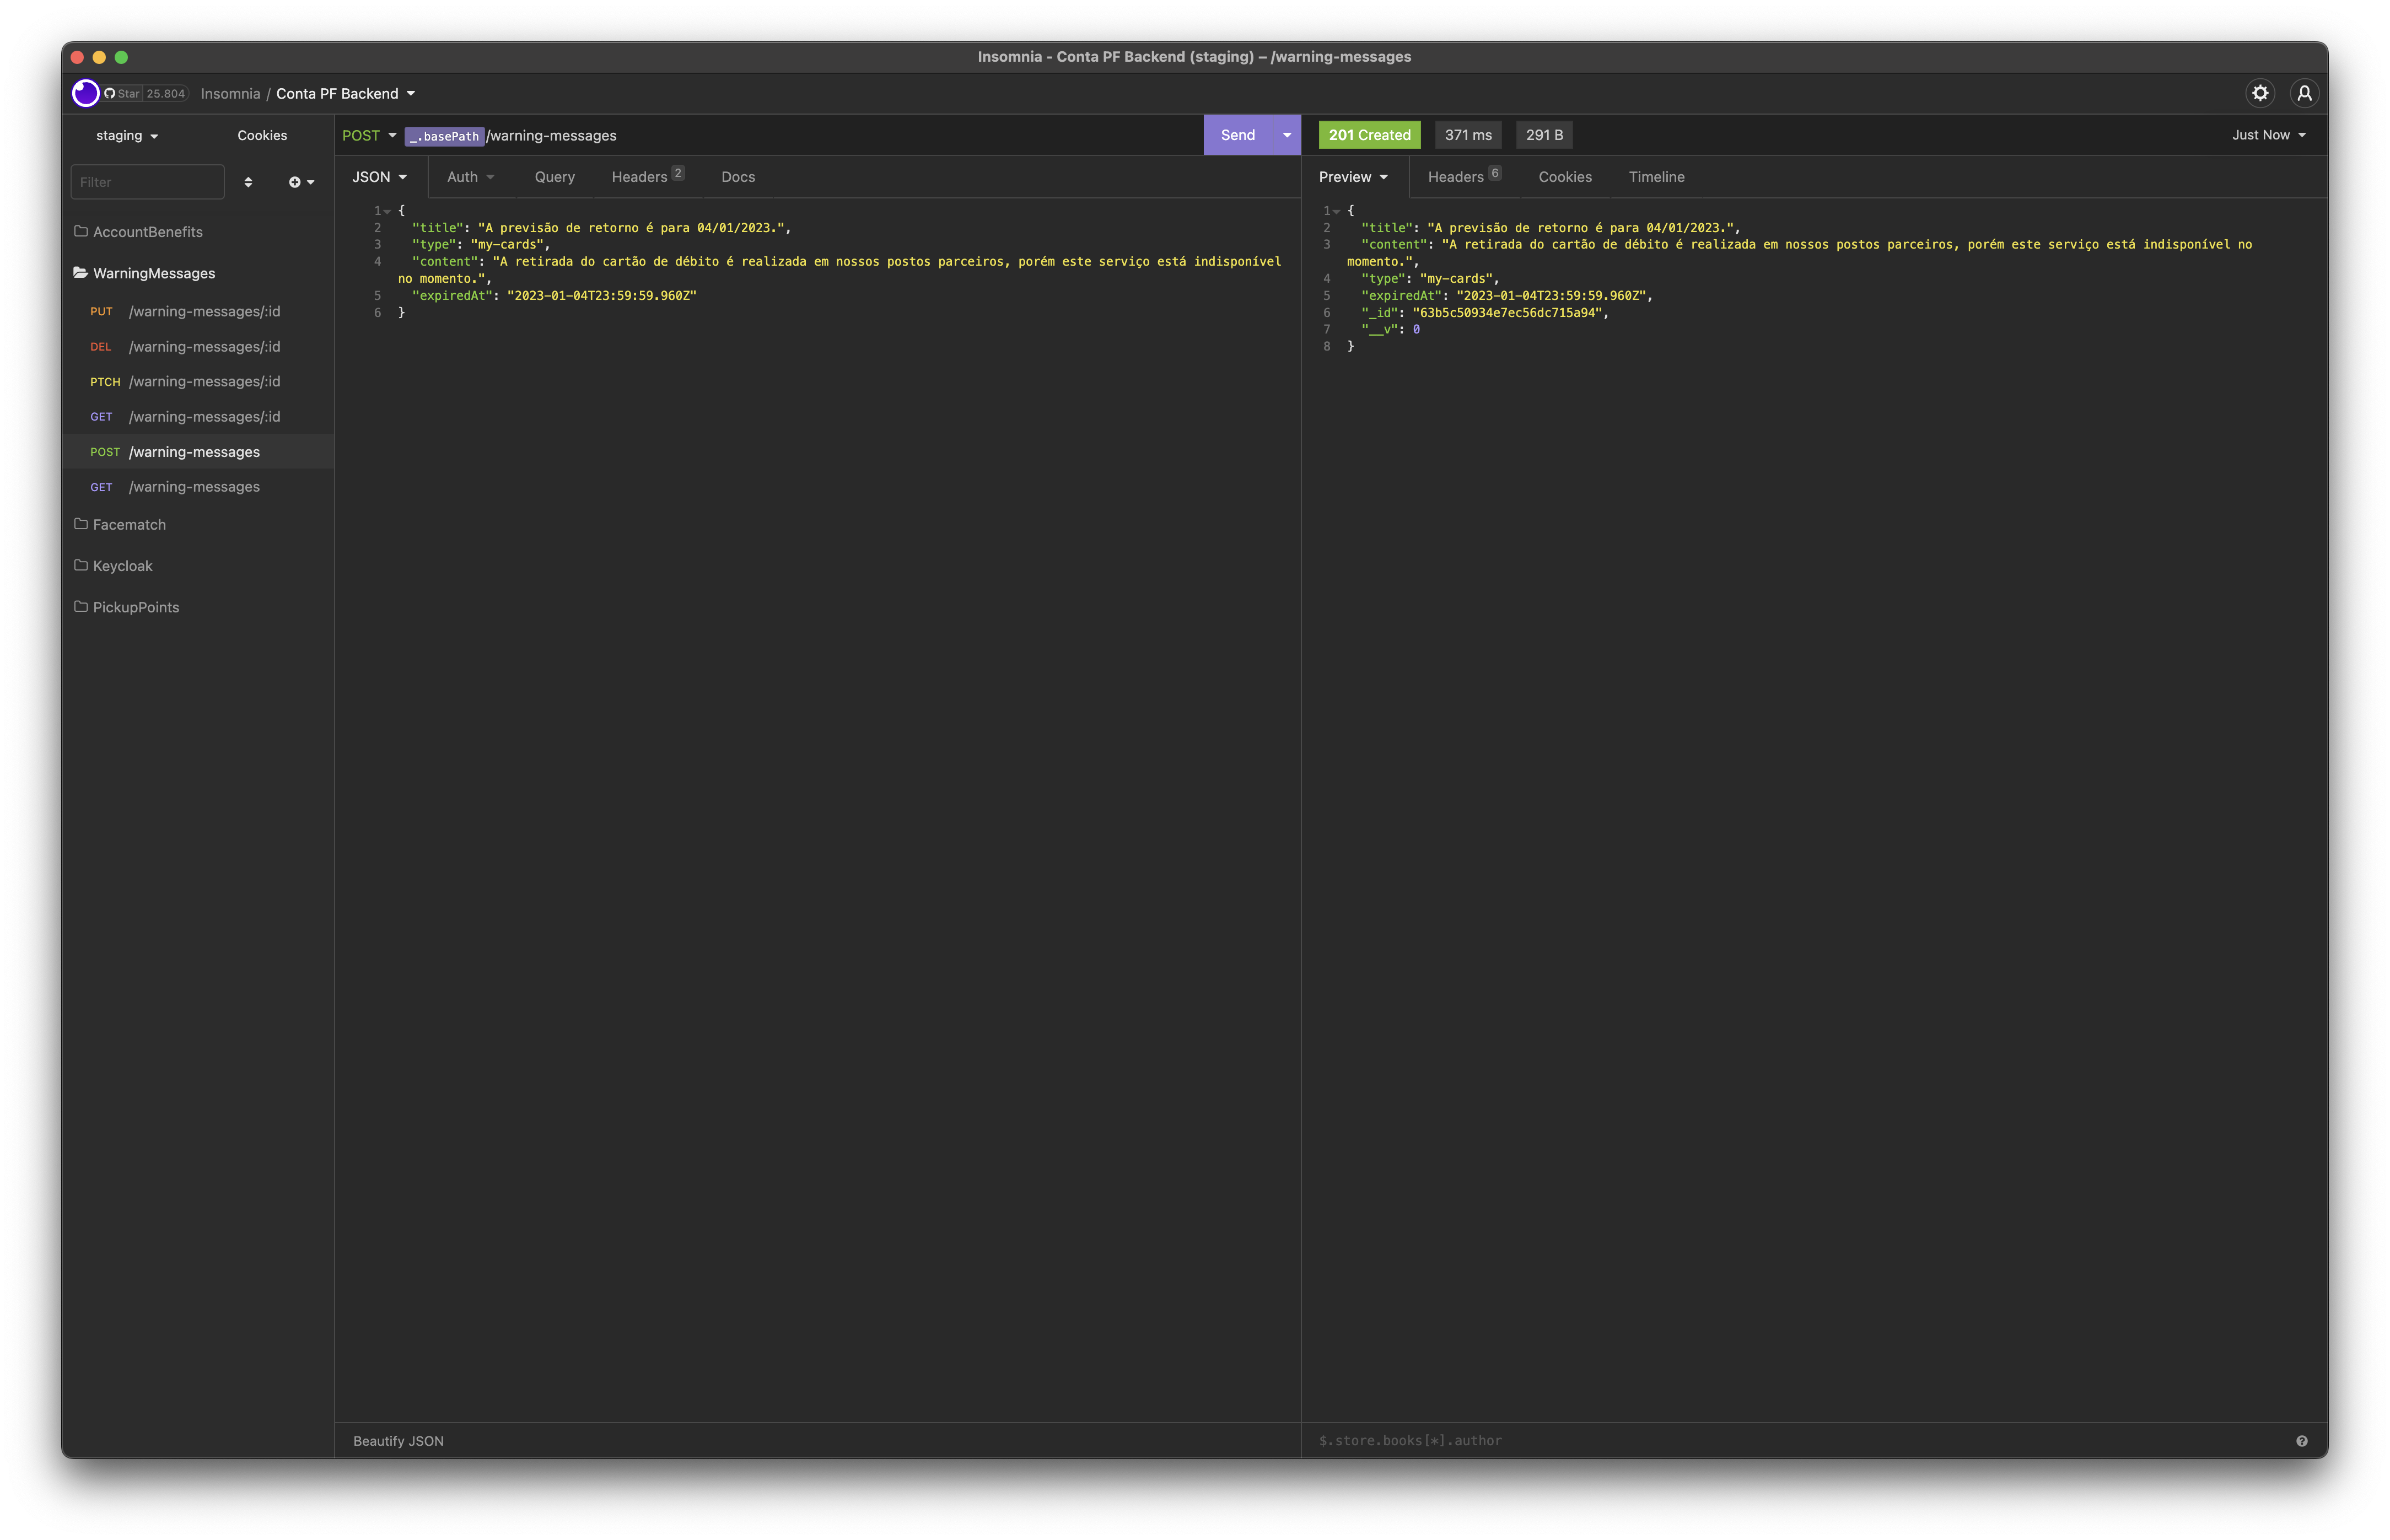2390x1540 pixels.
Task: Switch to the Docs tab
Action: coord(738,177)
